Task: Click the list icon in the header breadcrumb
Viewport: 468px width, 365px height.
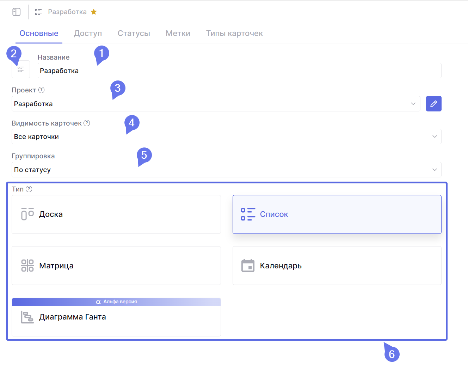Action: tap(38, 12)
